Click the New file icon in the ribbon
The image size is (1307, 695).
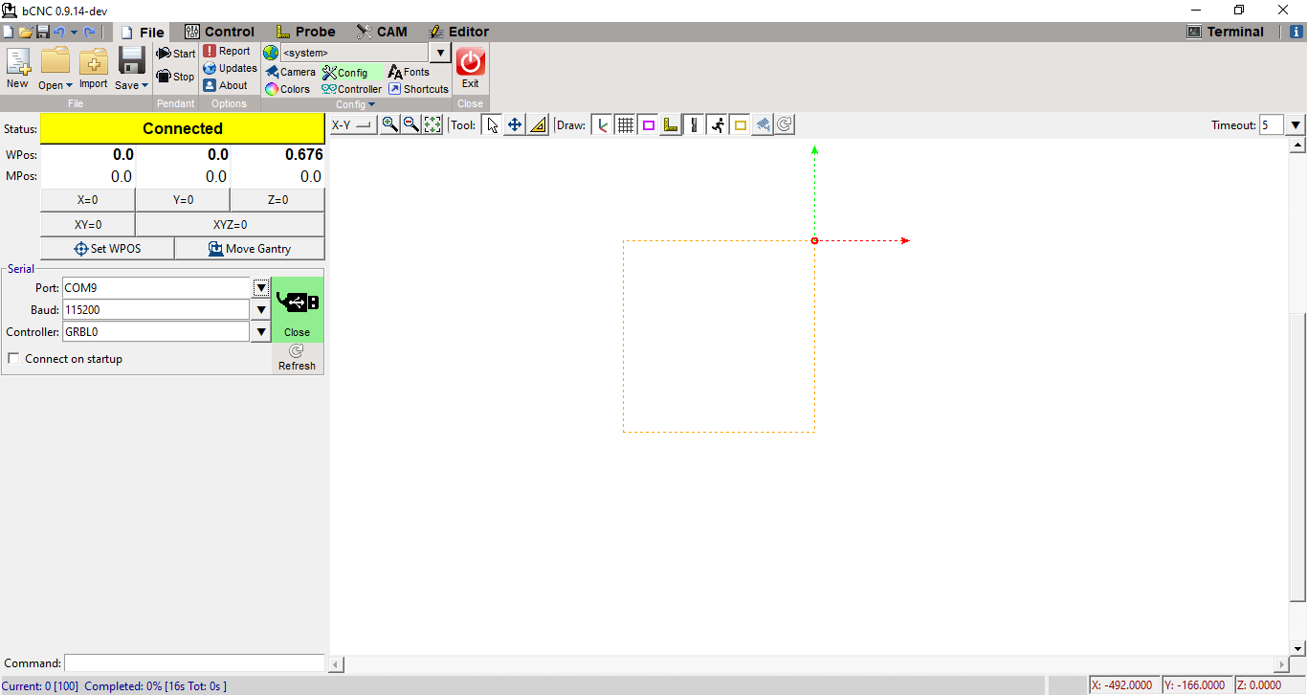pyautogui.click(x=17, y=67)
